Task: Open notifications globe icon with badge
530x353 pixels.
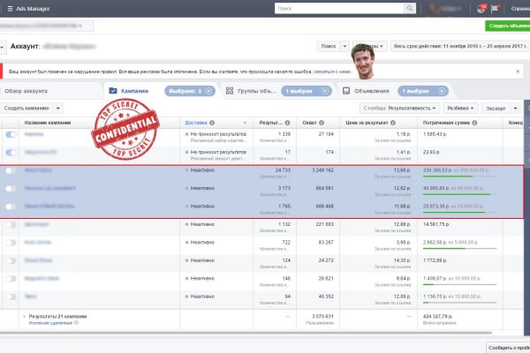Action: point(481,9)
